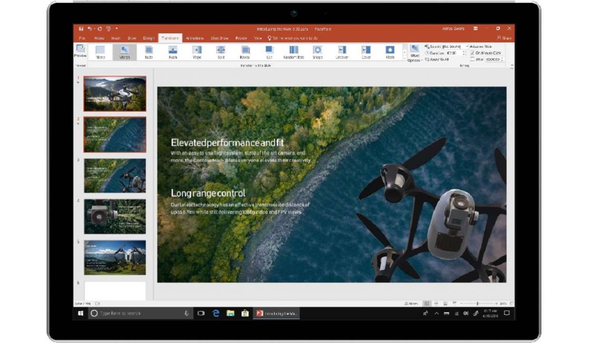
Task: Open the Design ribbon tab
Action: pos(149,38)
